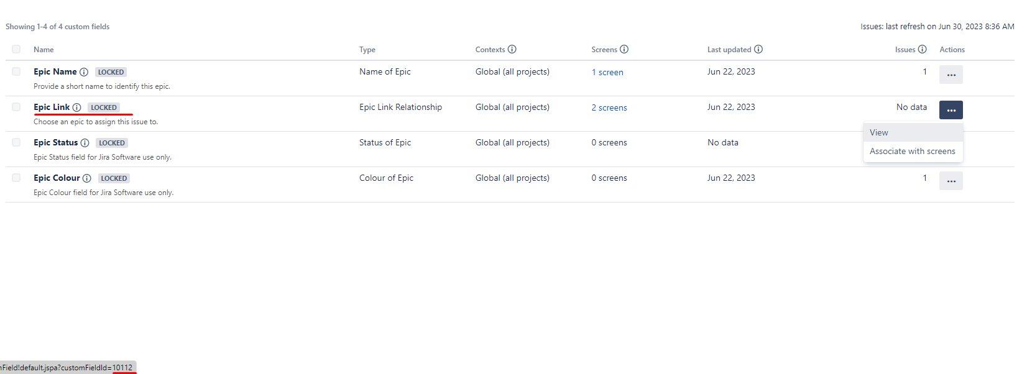
Task: Open the actions menu for Epic Name
Action: pos(951,74)
